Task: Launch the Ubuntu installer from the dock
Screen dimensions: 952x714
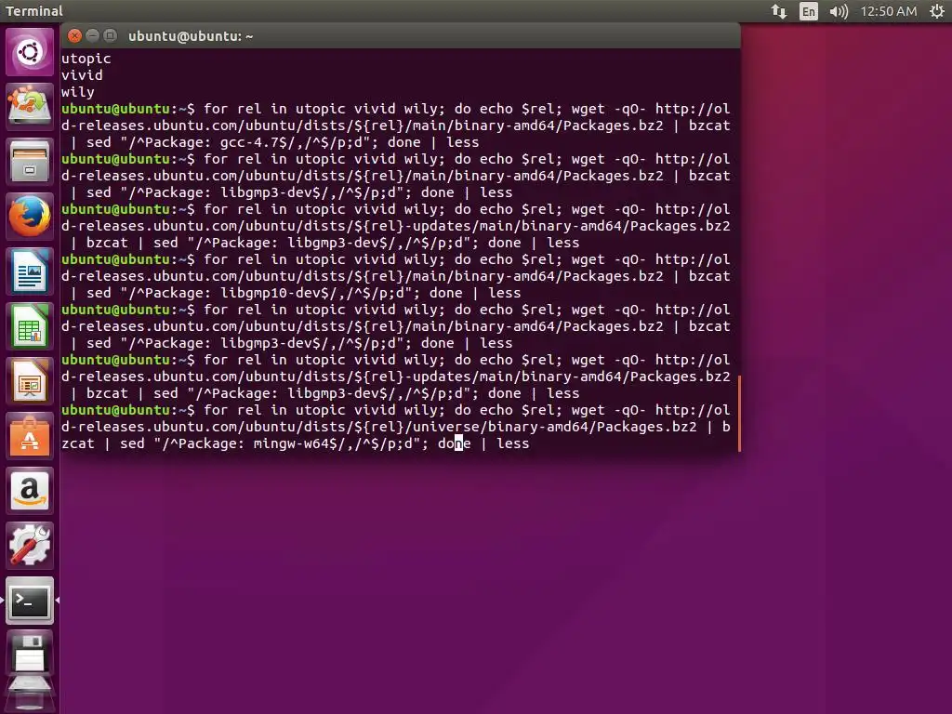Action: (30, 106)
